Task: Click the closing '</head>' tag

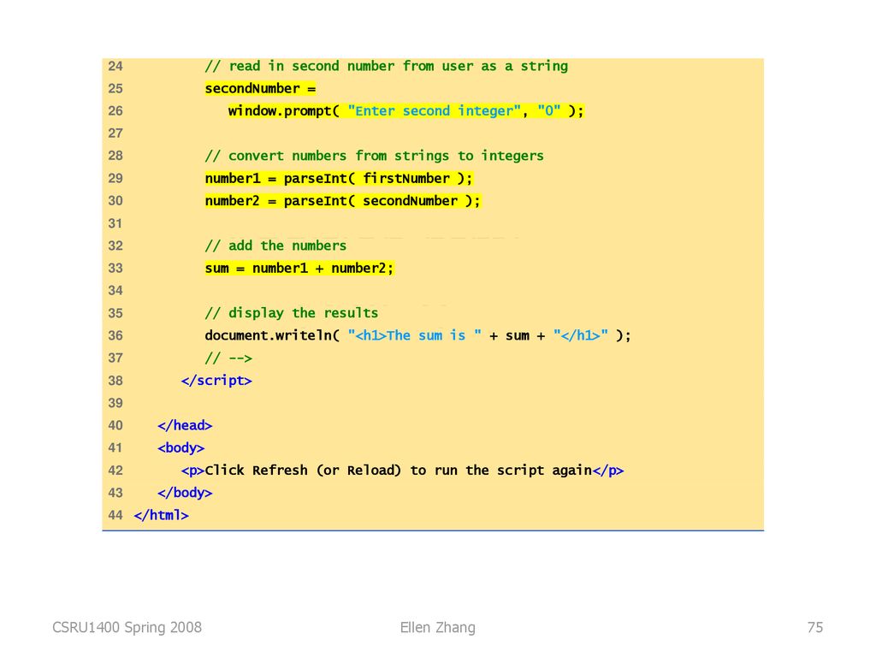Action: (x=185, y=426)
